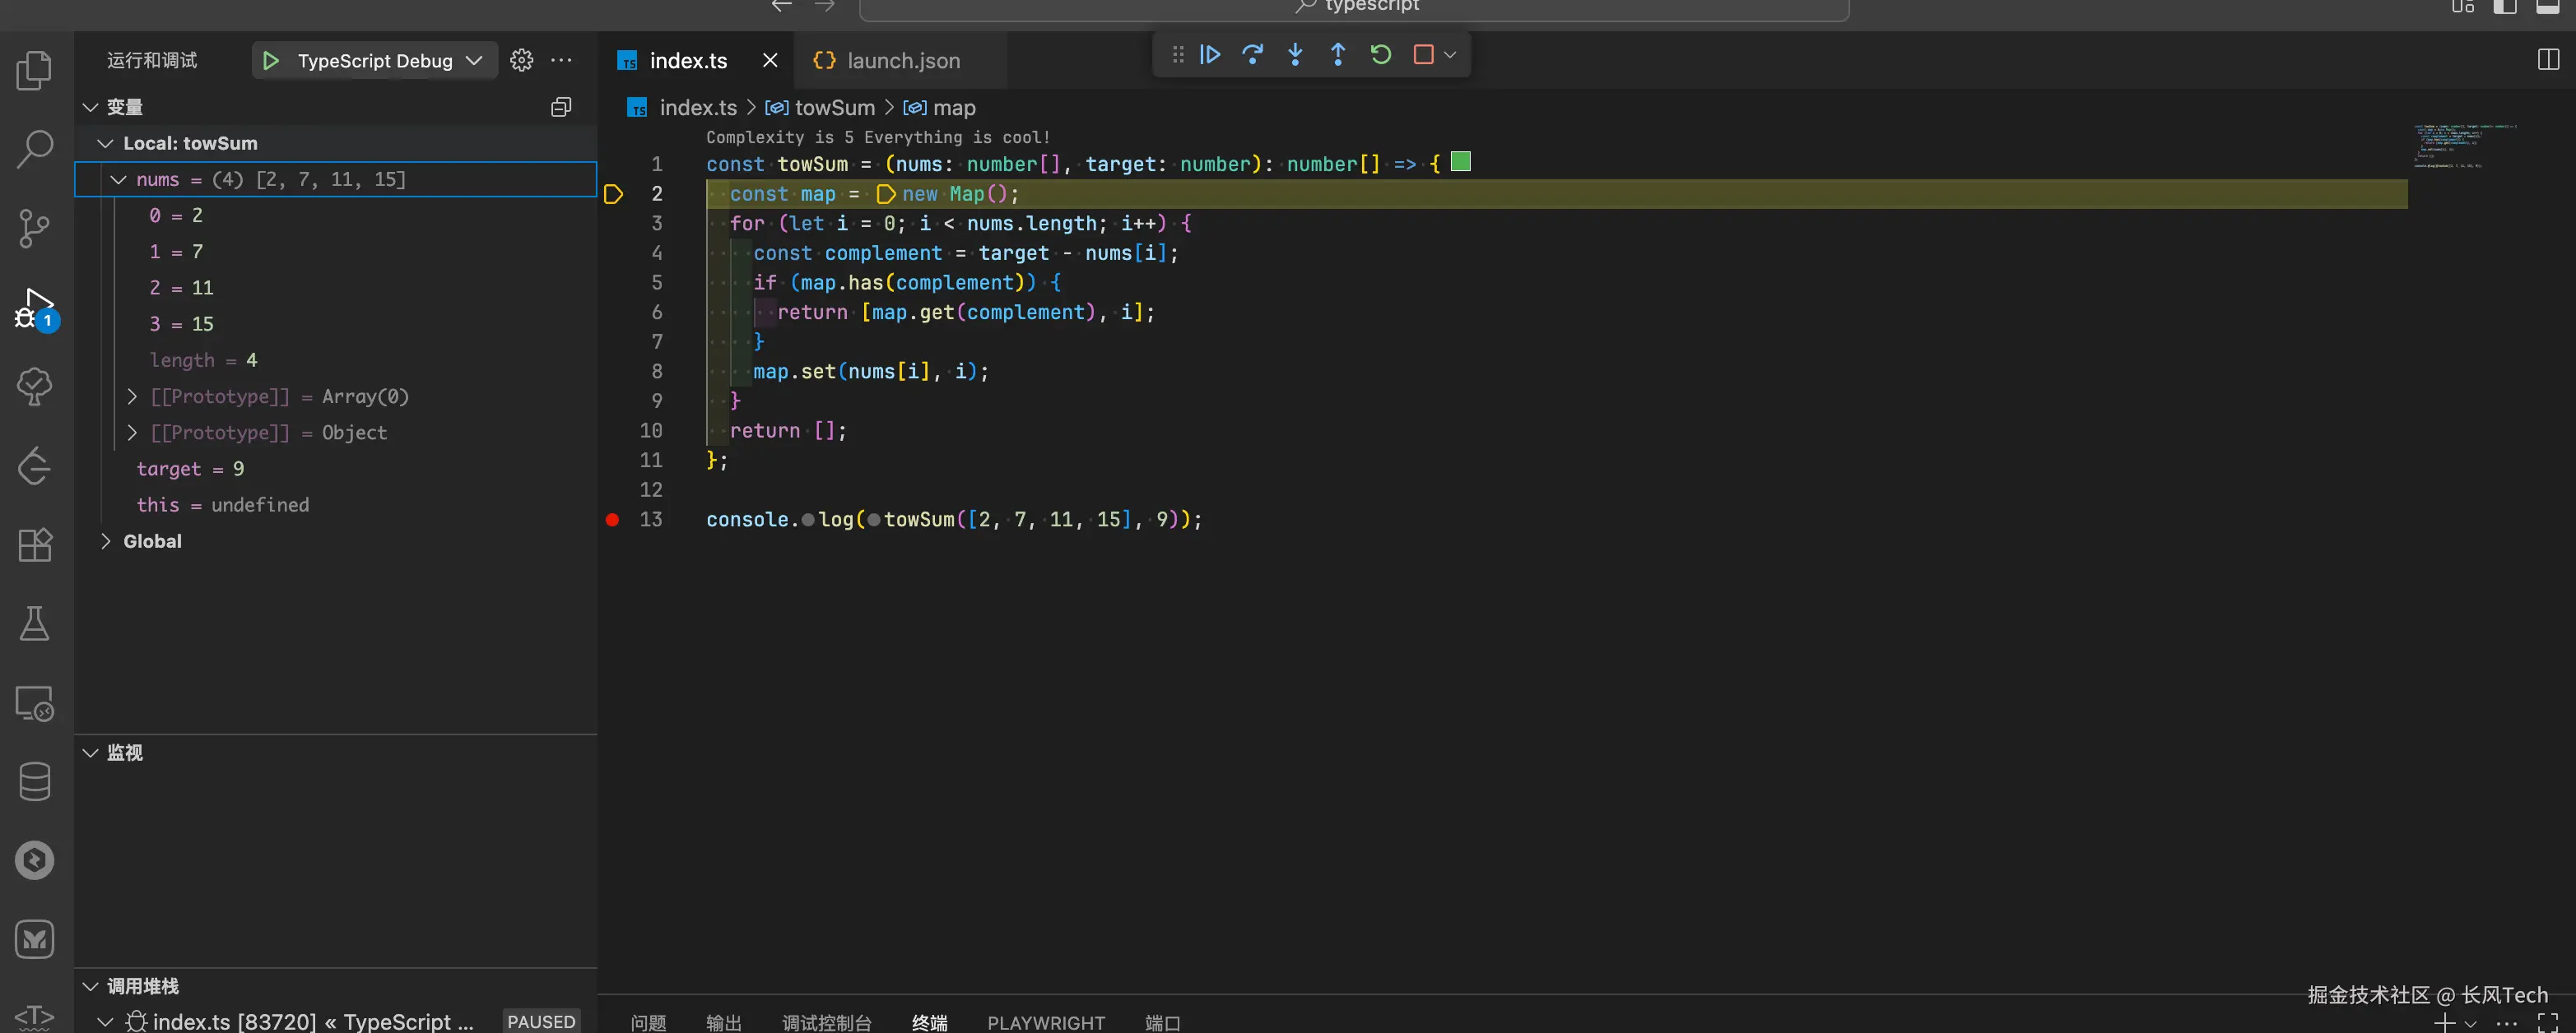The width and height of the screenshot is (2576, 1033).
Task: Toggle the breakpoint on line 13
Action: coord(613,520)
